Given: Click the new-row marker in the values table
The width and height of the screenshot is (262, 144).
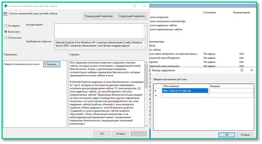Looking at the screenshot, I should pos(156,96).
